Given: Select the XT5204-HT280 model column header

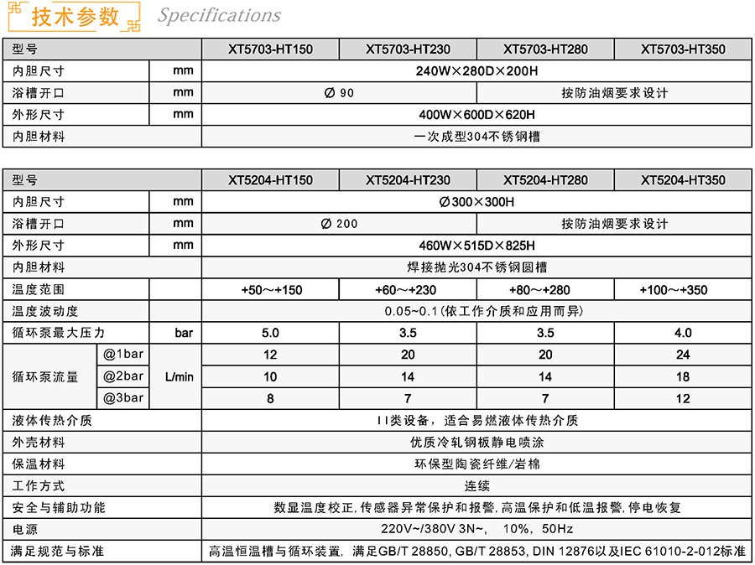Looking at the screenshot, I should [545, 180].
